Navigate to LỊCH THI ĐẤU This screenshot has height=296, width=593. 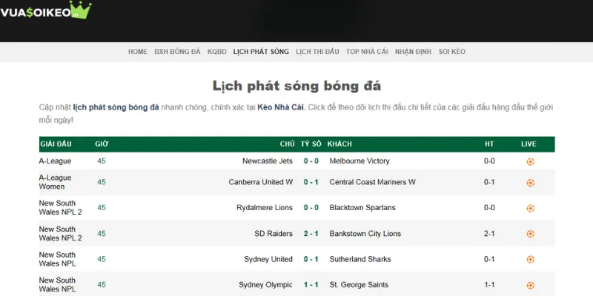click(317, 52)
